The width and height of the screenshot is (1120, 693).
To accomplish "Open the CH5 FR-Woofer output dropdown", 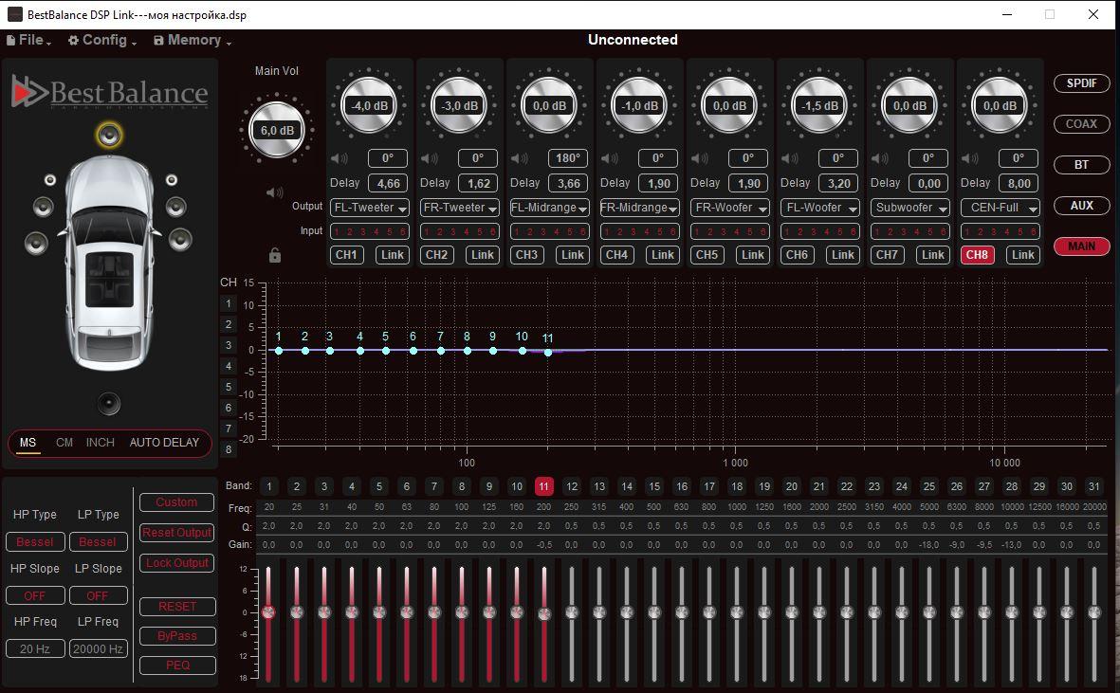I will [x=729, y=208].
